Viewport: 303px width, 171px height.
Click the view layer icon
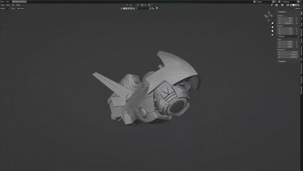(280, 2)
